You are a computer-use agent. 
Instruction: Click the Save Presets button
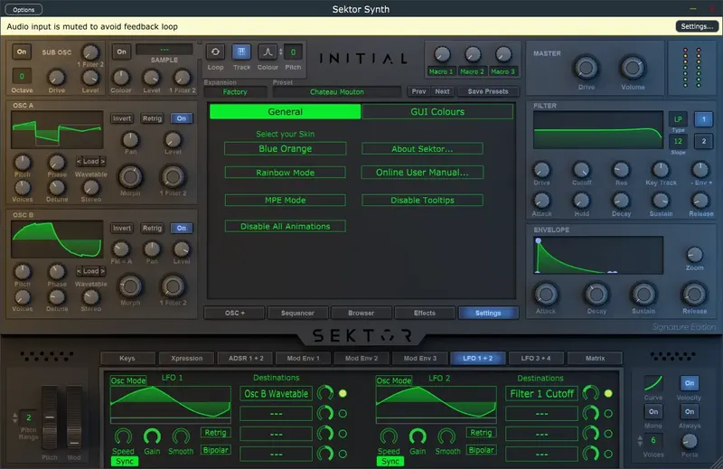pyautogui.click(x=488, y=91)
